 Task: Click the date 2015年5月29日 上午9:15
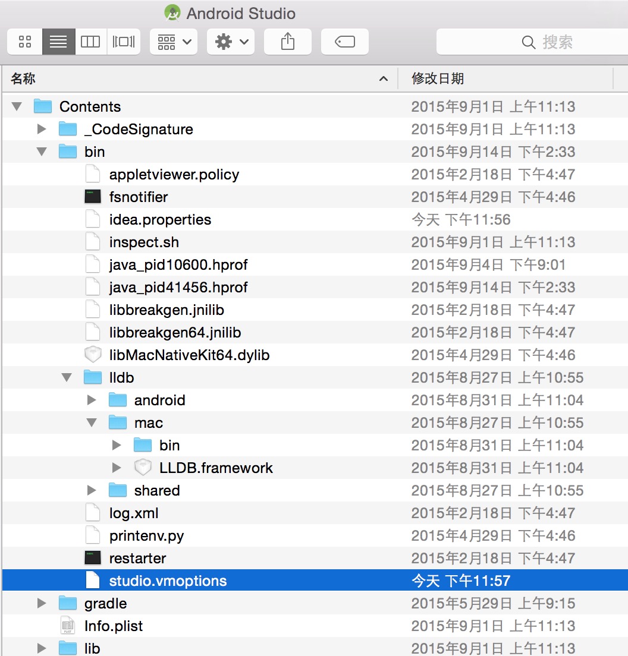493,603
